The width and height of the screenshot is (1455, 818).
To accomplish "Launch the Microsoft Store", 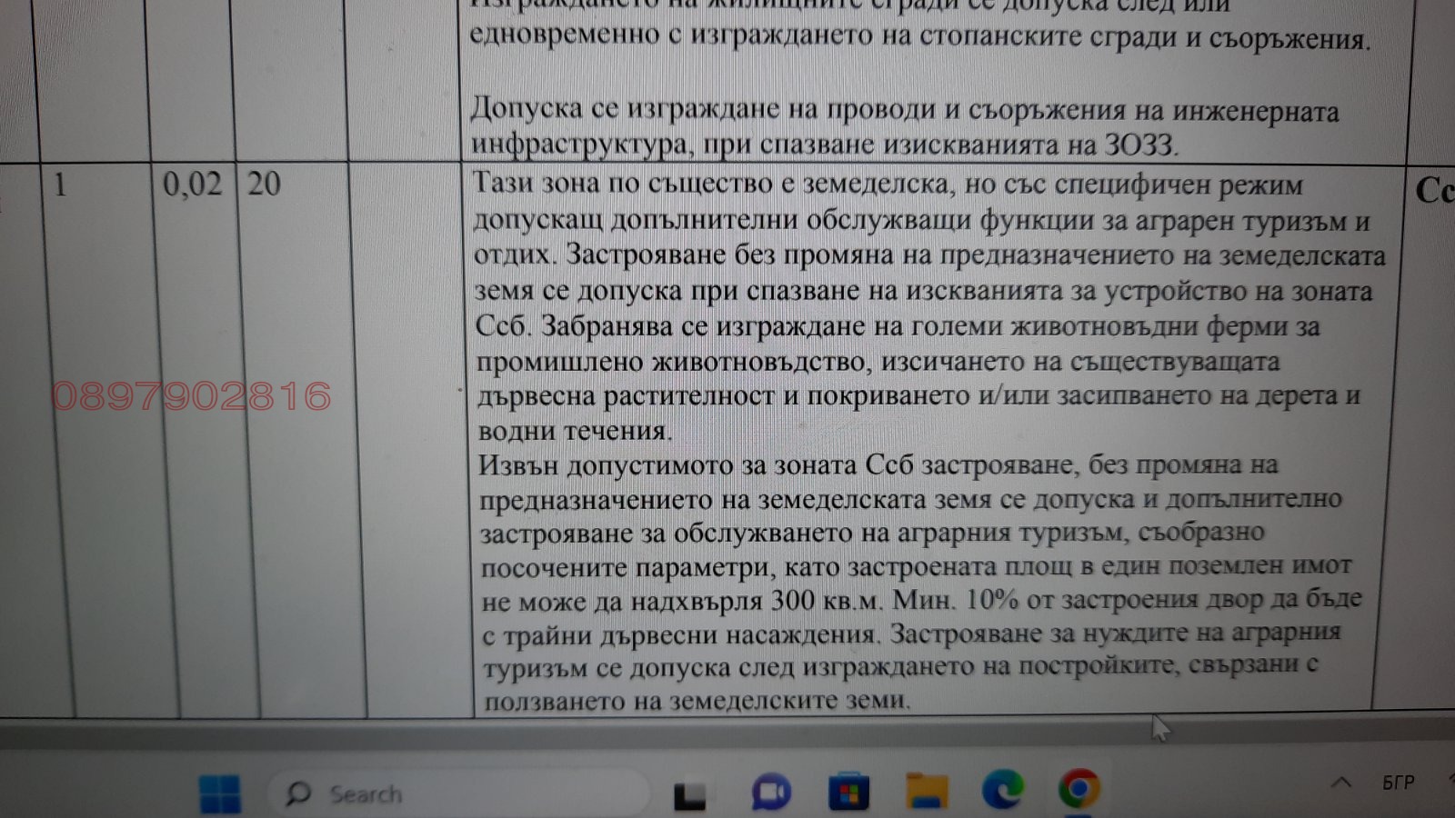I will [x=849, y=793].
